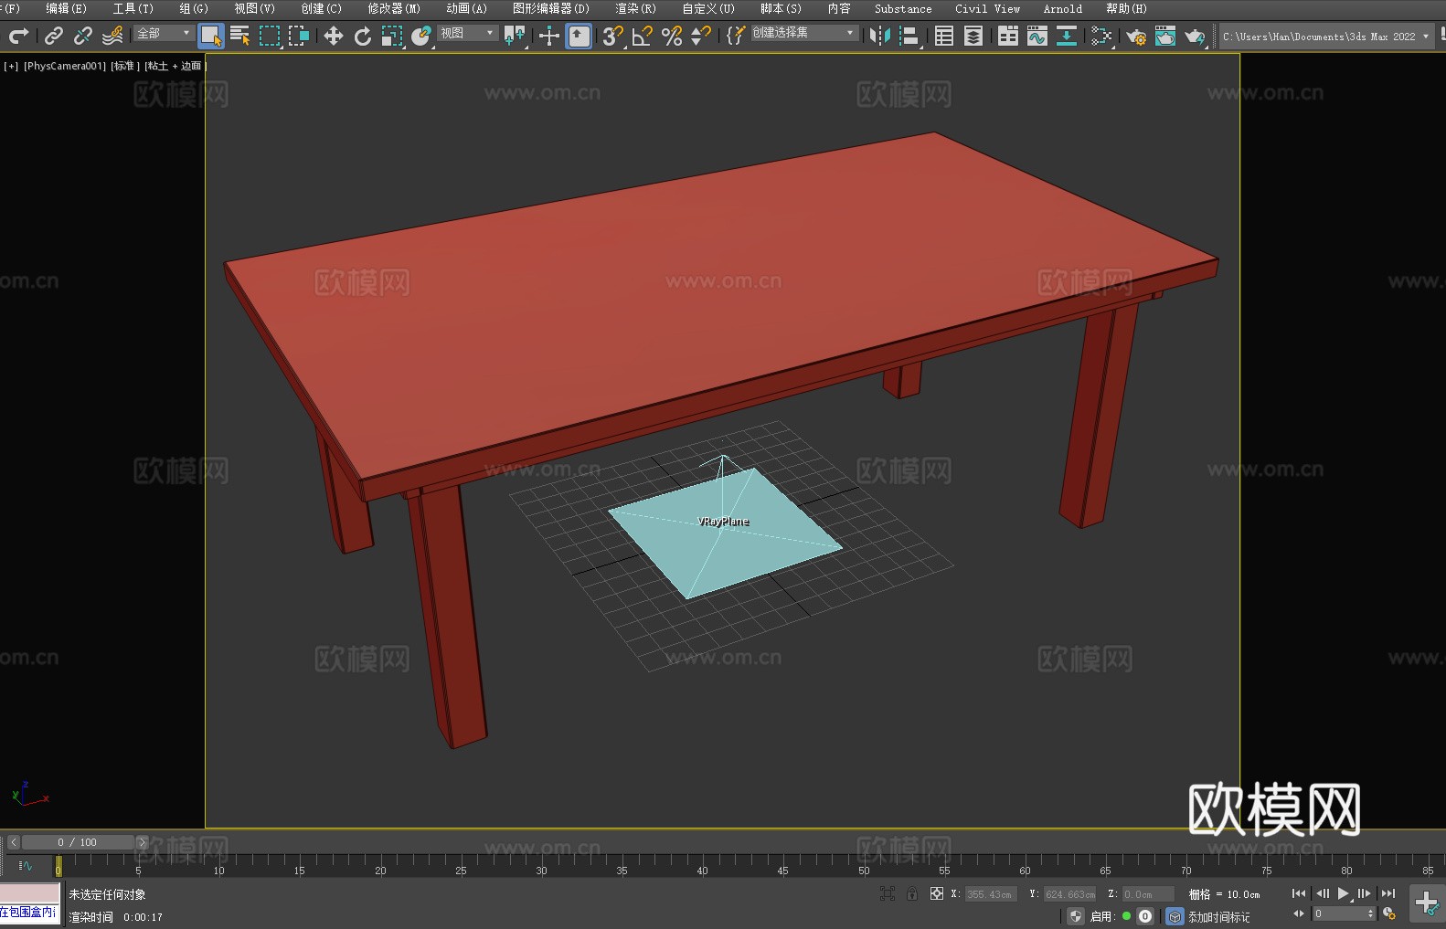Toggle Keyboard Shortcut Override button
Screen dimensions: 1446x929
pyautogui.click(x=579, y=36)
